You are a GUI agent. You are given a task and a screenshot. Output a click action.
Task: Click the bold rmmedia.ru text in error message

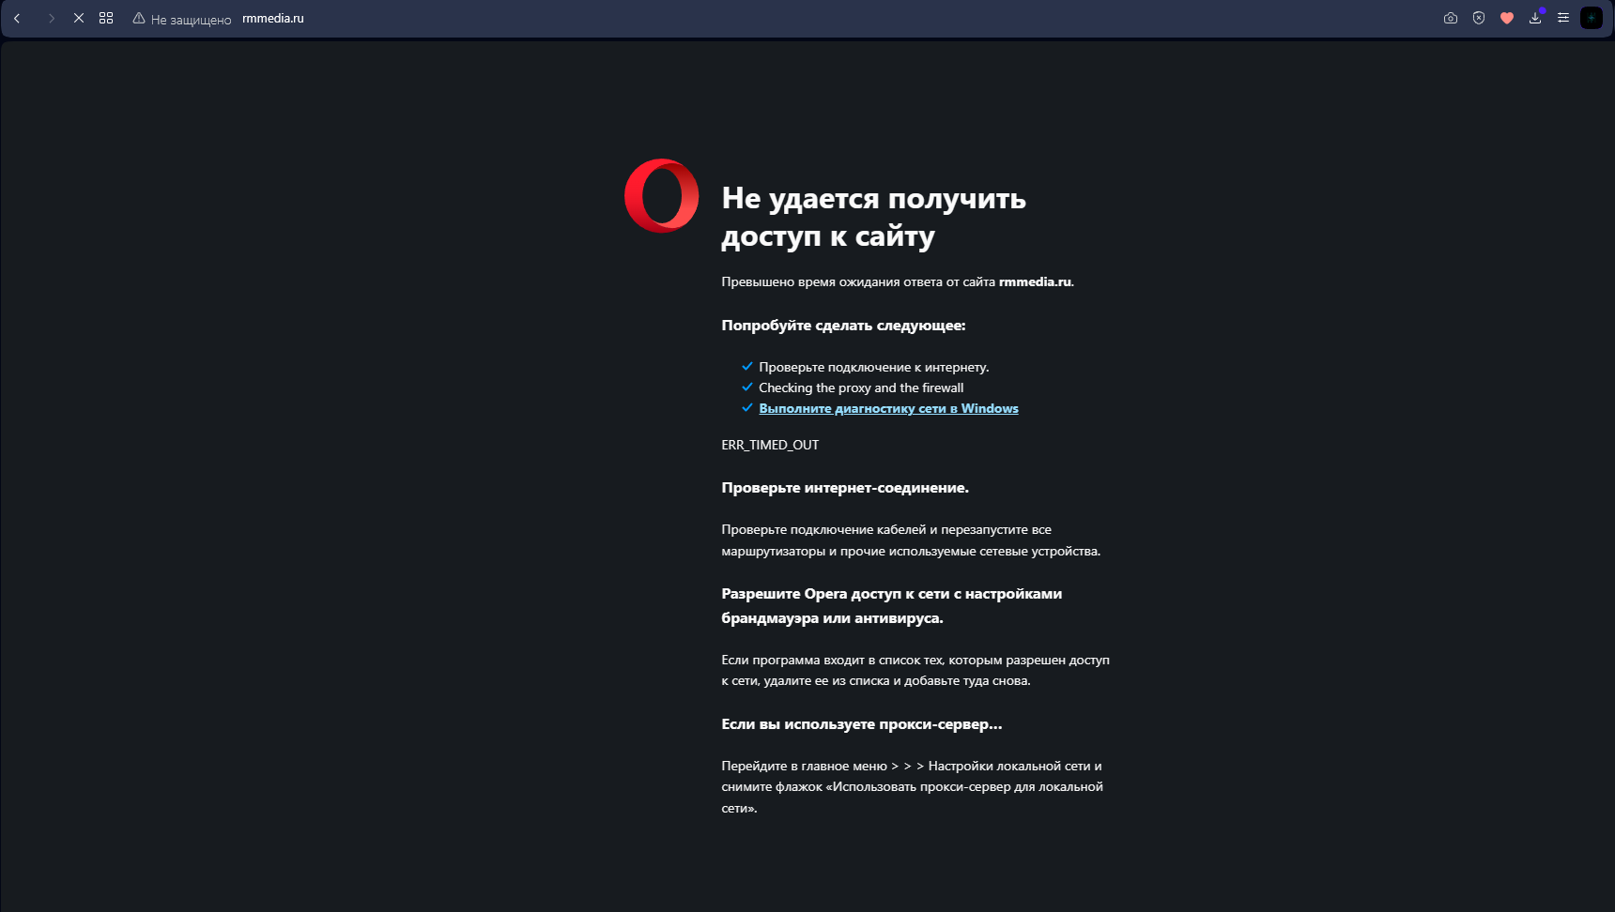tap(1035, 281)
